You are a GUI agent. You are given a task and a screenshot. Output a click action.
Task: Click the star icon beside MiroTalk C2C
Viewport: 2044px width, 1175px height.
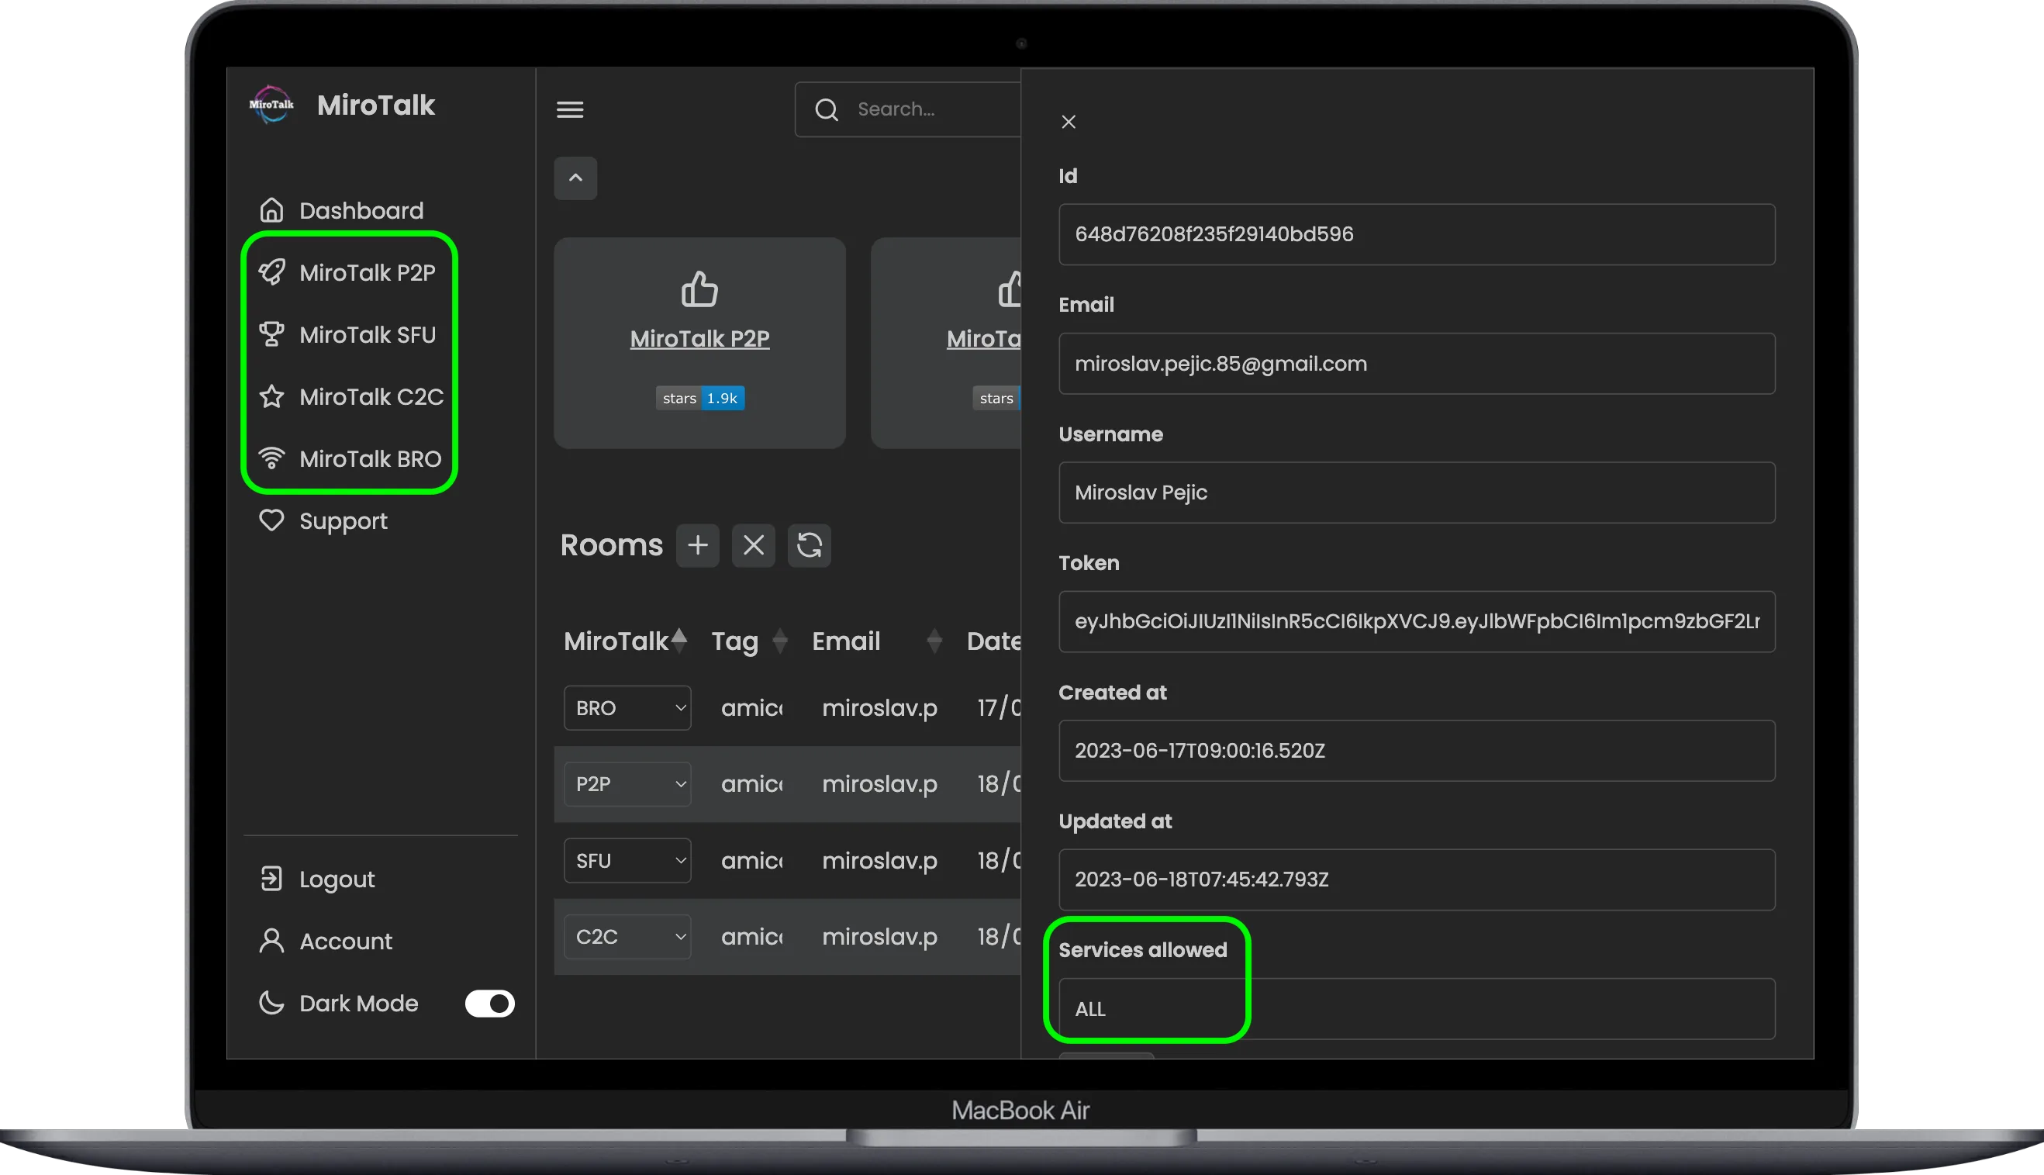coord(272,396)
